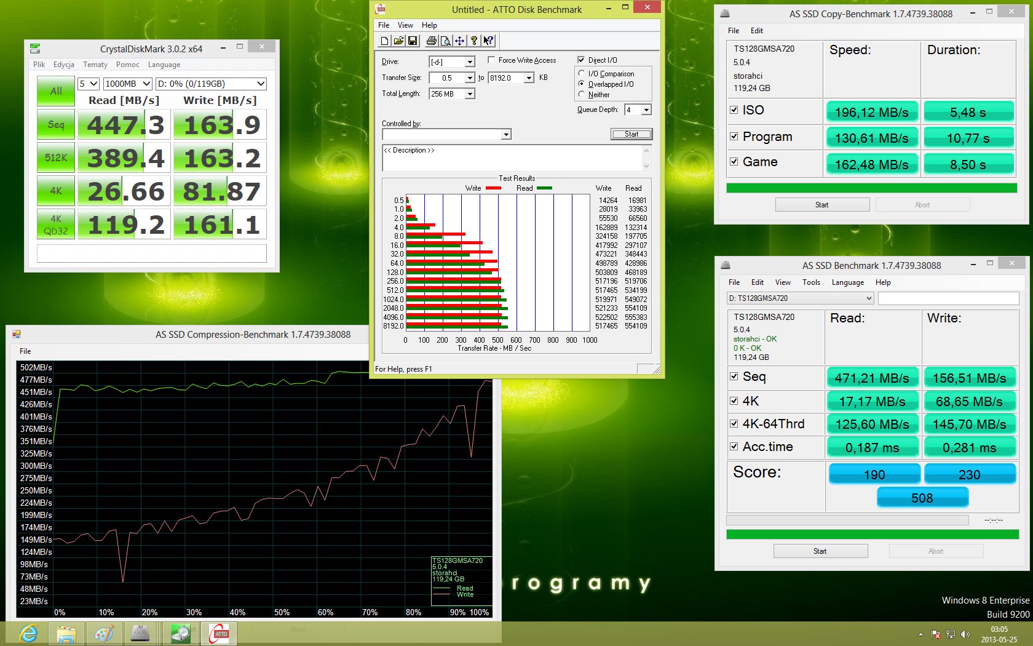Expand the Queue Depth dropdown

(646, 110)
